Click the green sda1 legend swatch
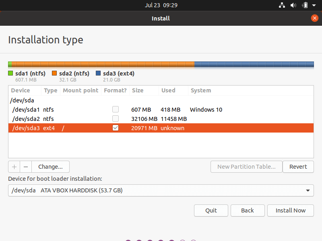 click(10, 73)
